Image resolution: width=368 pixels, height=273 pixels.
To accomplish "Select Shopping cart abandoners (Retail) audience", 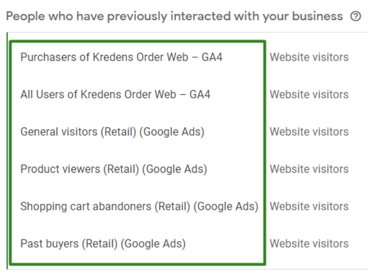I will pyautogui.click(x=139, y=207).
